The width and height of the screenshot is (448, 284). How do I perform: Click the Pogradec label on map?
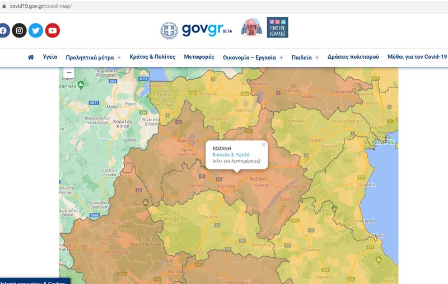[x=106, y=75]
